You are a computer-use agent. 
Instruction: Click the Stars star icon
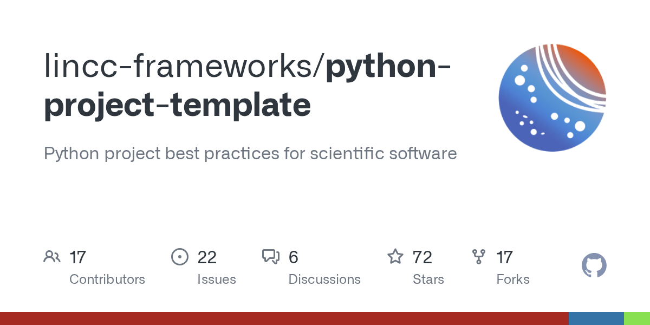pyautogui.click(x=395, y=256)
